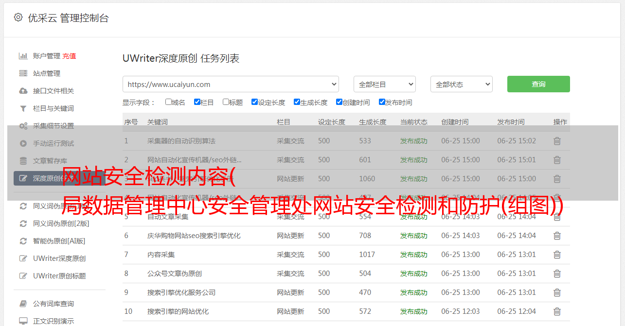
Task: Click generated length 1017 in row 7
Action: tap(367, 255)
